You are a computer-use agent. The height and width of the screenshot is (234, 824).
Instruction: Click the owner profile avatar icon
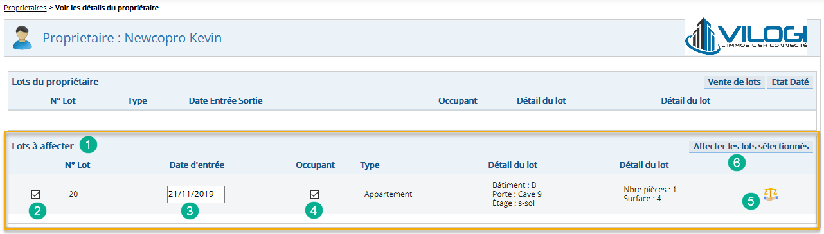(x=22, y=39)
